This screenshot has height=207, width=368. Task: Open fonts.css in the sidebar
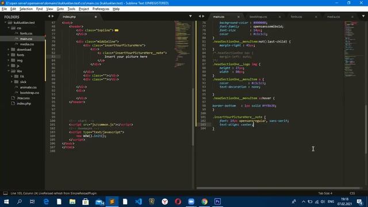pos(26,33)
